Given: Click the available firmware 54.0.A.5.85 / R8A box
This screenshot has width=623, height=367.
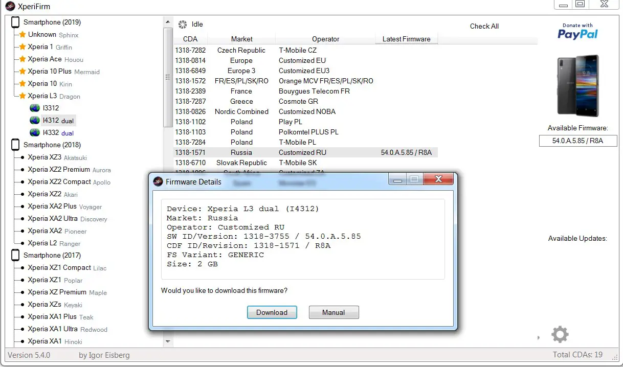Looking at the screenshot, I should pyautogui.click(x=577, y=140).
